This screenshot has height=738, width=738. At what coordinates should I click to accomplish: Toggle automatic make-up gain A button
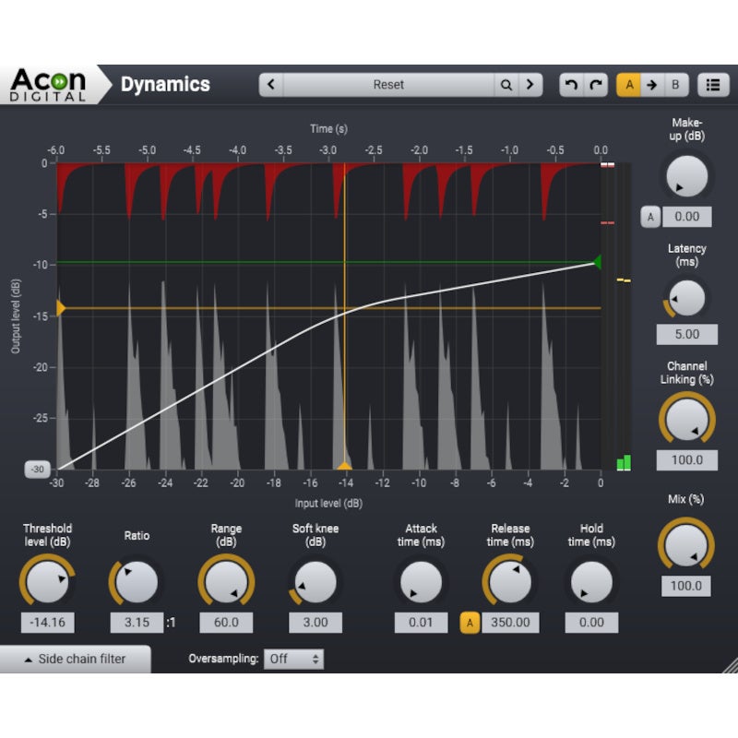650,217
